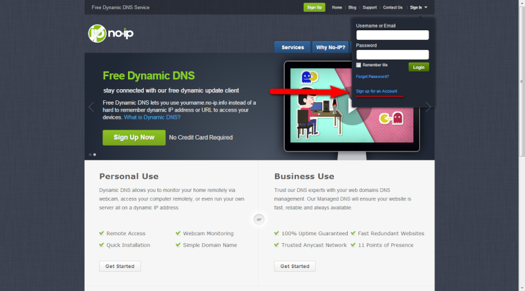Click 100% Uptime Guaranteed text
525x291 pixels.
tap(315, 233)
